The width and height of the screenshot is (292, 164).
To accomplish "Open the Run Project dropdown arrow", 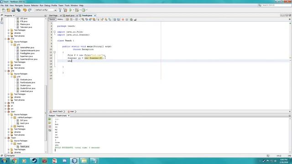I will pyautogui.click(x=73, y=10).
